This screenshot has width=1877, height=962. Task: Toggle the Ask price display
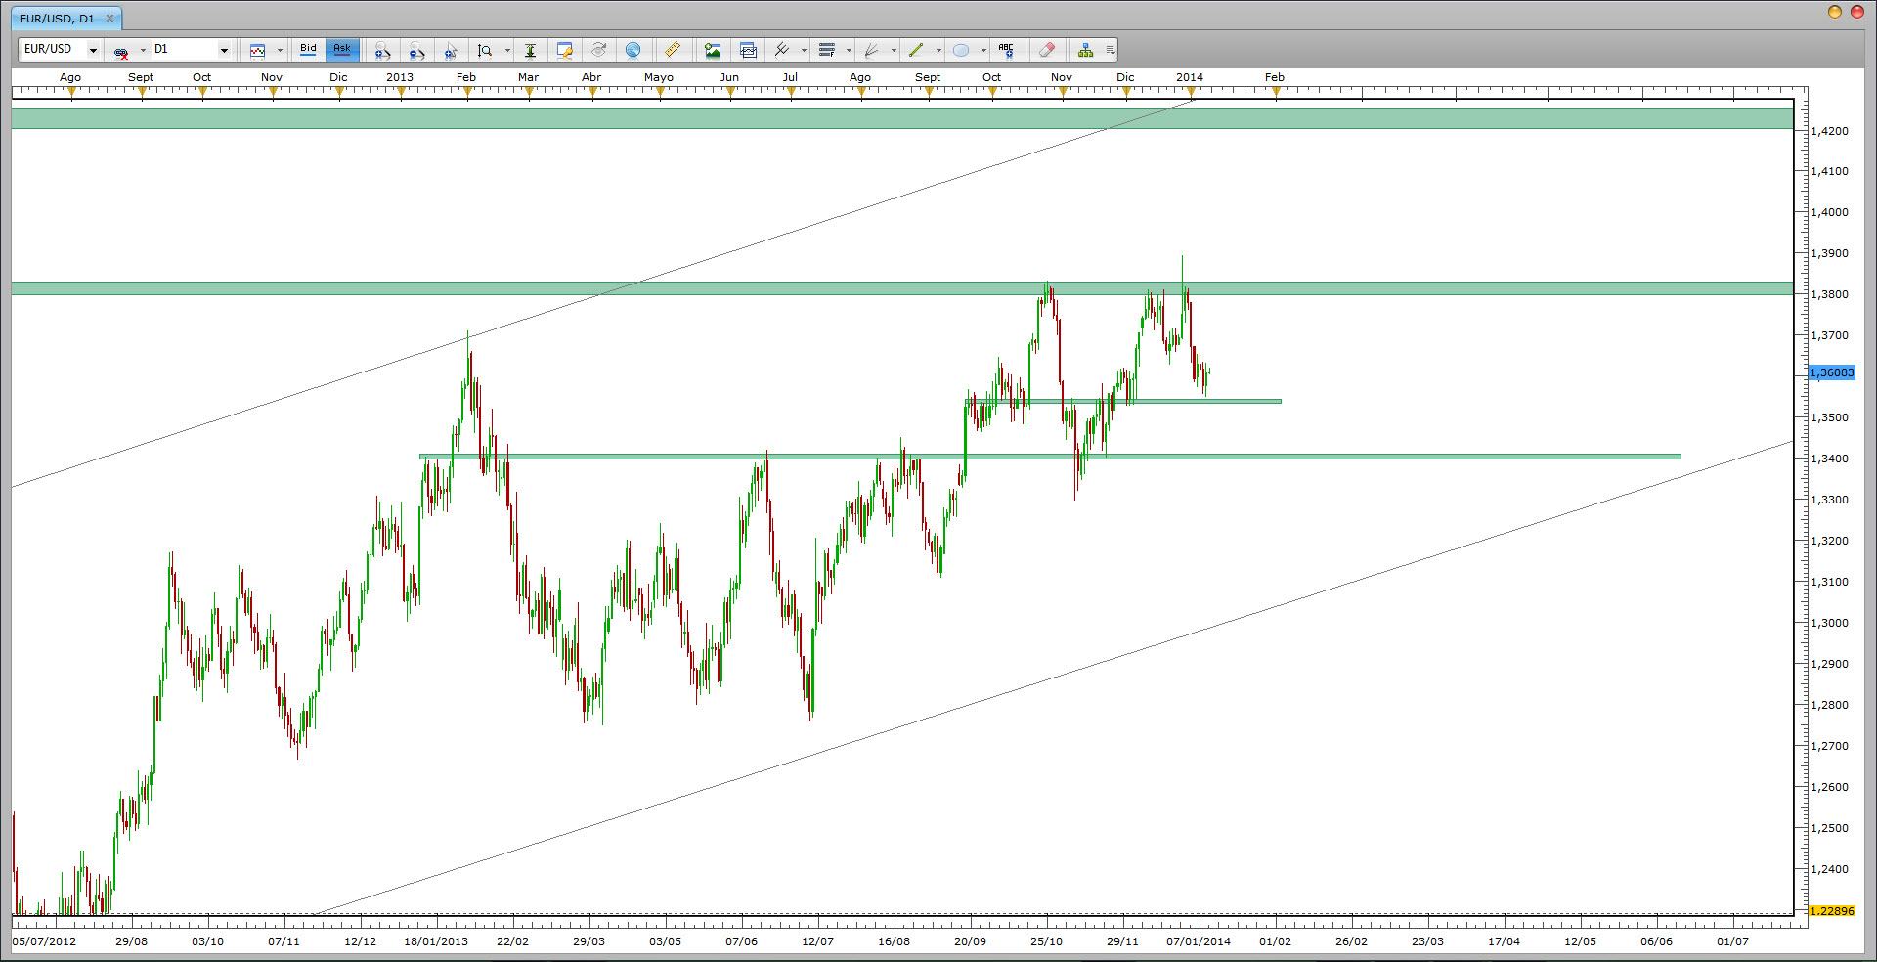[x=342, y=49]
